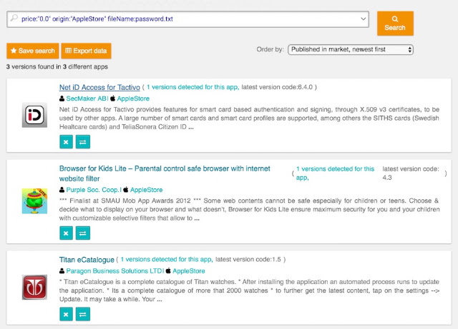Screen dimensions: 458x329
Task: Open the Purple Soc. Coop. developer link
Action: (93, 190)
